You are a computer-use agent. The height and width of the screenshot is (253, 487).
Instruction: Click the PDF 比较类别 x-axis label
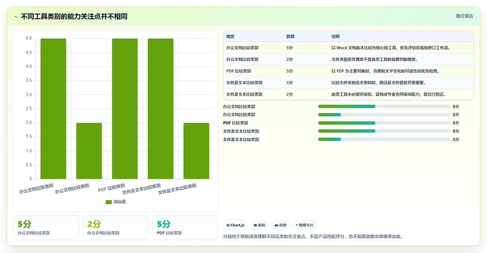(x=112, y=188)
